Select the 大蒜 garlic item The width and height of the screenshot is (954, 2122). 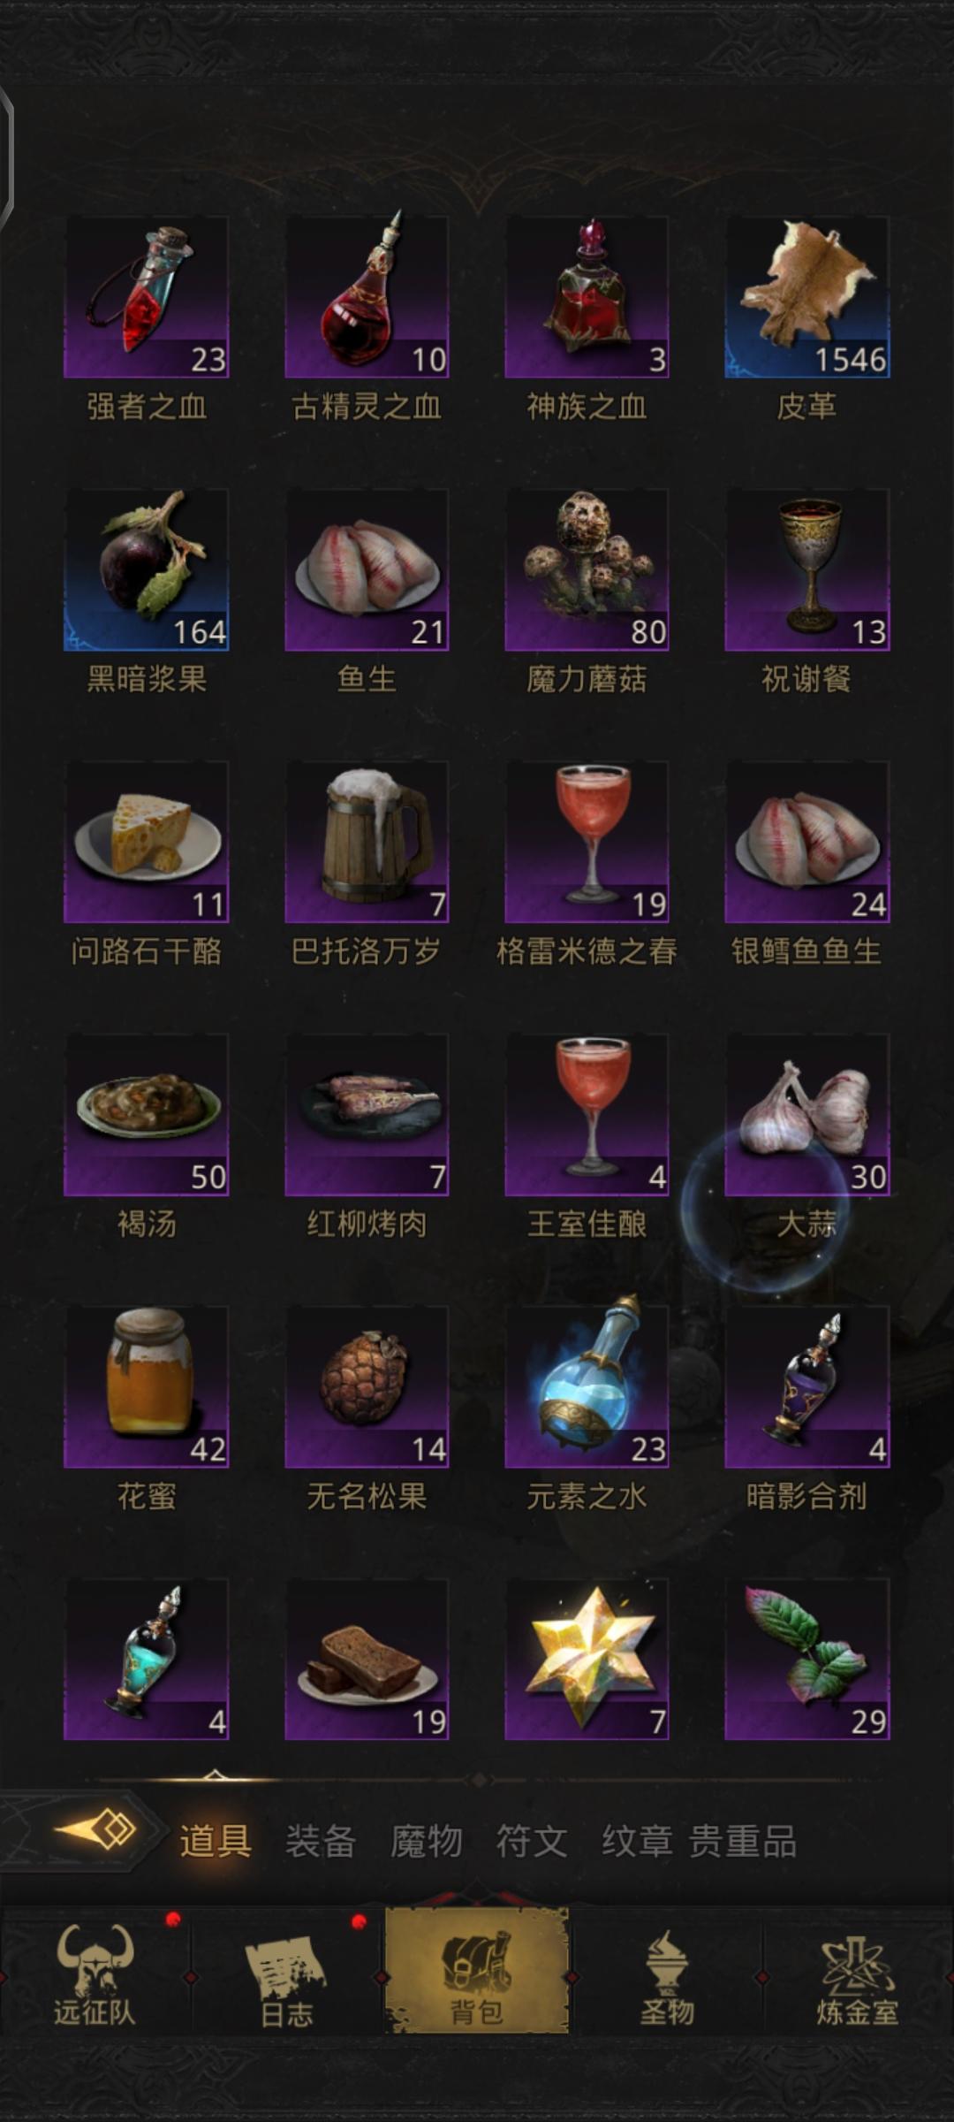pos(807,1114)
